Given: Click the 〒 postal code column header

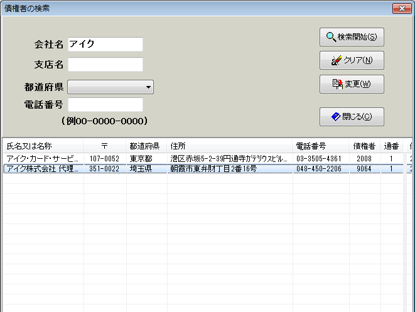Looking at the screenshot, I should [x=104, y=146].
